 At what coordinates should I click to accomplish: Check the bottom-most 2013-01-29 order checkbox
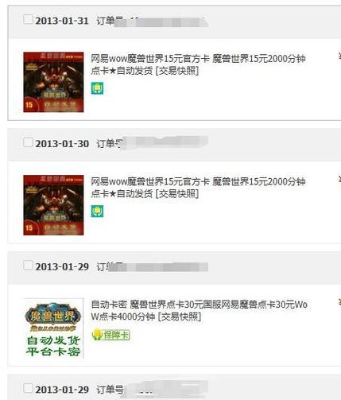click(28, 388)
